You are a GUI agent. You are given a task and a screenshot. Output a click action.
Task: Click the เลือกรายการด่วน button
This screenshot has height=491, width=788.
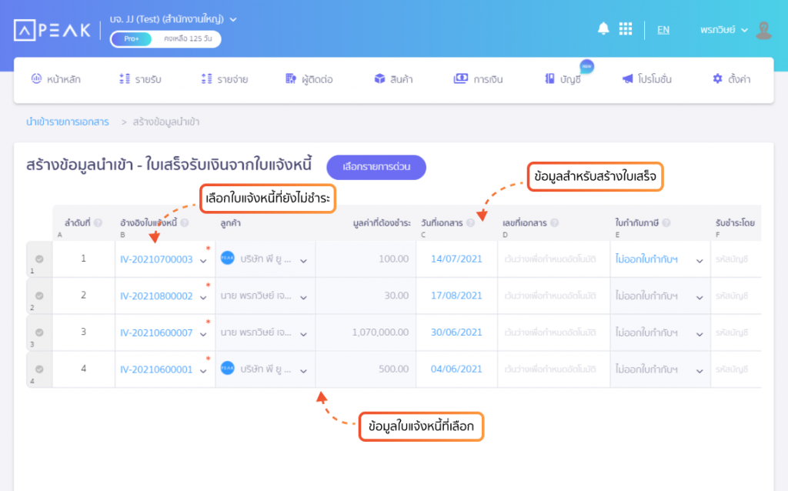[376, 167]
